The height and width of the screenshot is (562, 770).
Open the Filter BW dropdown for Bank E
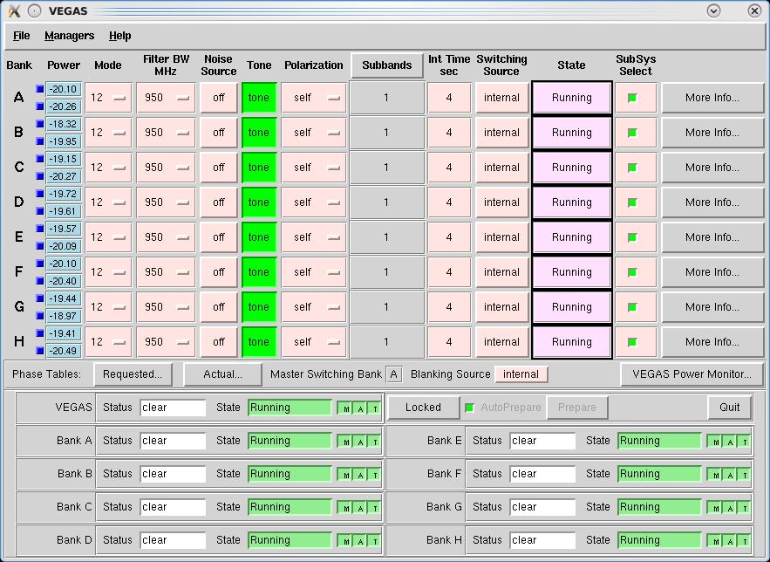(166, 237)
